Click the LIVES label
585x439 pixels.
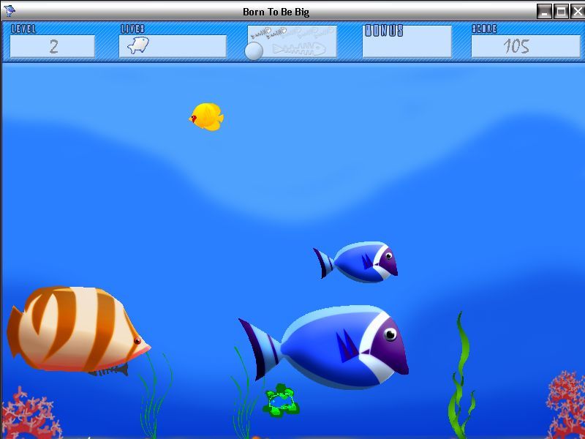(132, 29)
